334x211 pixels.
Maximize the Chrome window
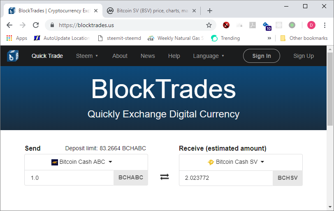click(x=305, y=7)
